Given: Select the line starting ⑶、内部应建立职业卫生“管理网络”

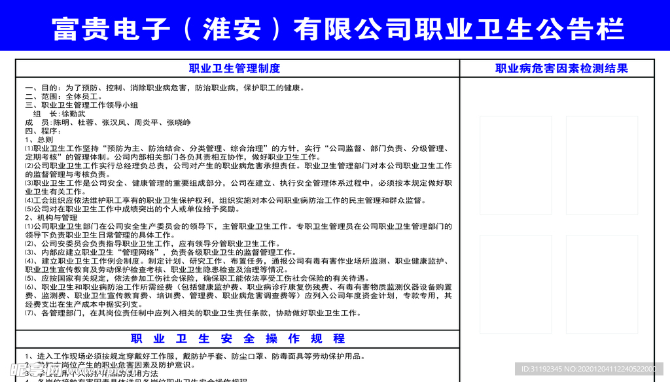Looking at the screenshot, I should pos(161,252).
